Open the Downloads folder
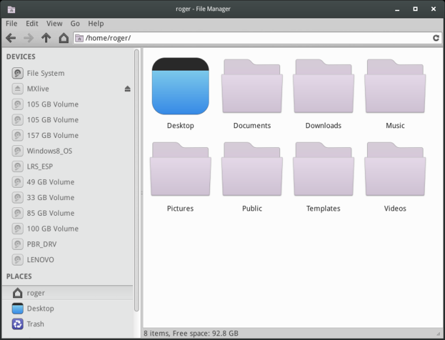The width and height of the screenshot is (445, 340). 323,86
